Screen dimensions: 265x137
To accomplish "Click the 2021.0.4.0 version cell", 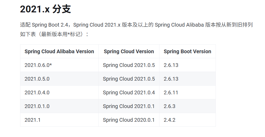I will pyautogui.click(x=37, y=92).
